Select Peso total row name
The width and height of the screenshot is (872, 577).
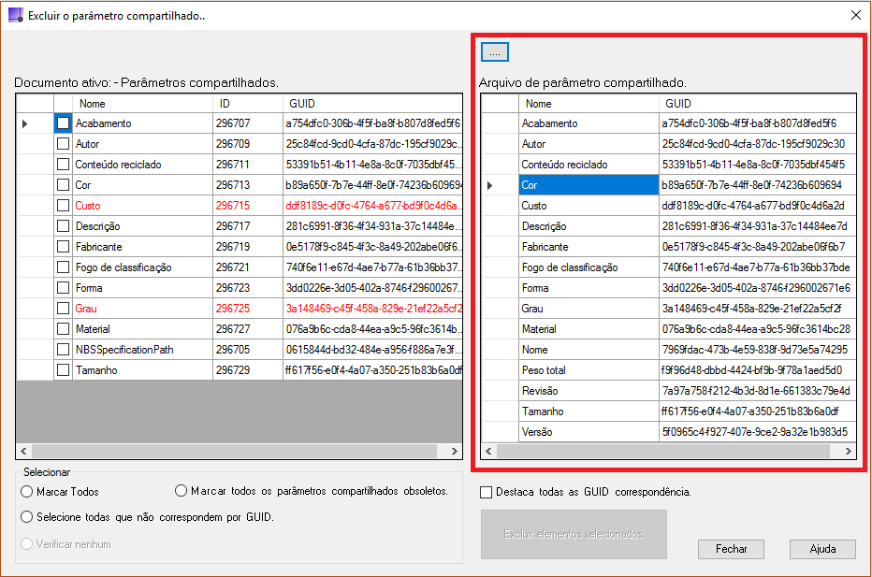(589, 369)
